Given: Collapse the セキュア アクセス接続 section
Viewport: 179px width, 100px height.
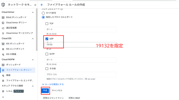Looking at the screenshot, I should (33, 86).
